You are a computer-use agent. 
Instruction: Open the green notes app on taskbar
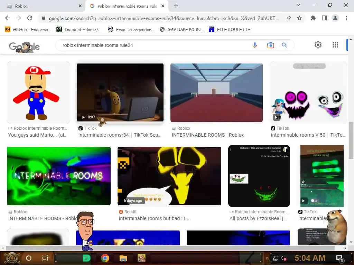coord(87,258)
